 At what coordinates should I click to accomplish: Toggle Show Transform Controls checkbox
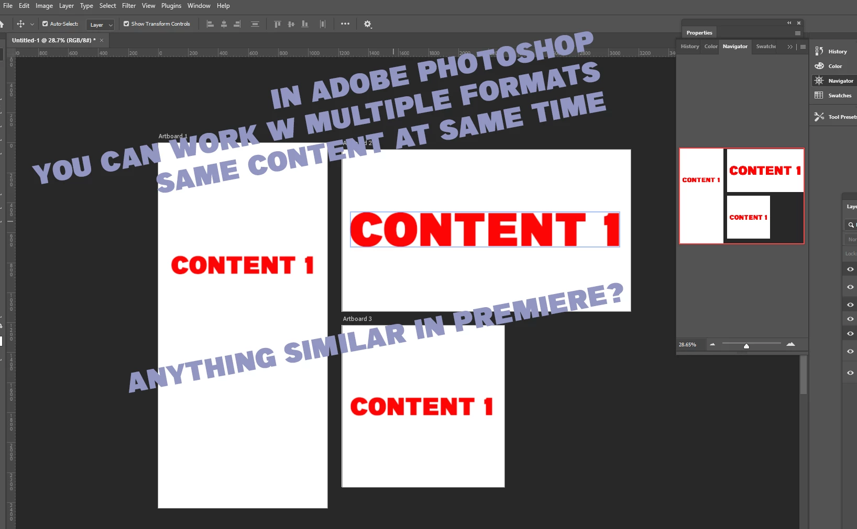pos(126,24)
